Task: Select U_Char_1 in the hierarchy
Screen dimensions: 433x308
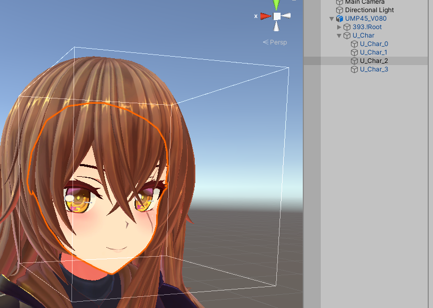Action: tap(374, 52)
